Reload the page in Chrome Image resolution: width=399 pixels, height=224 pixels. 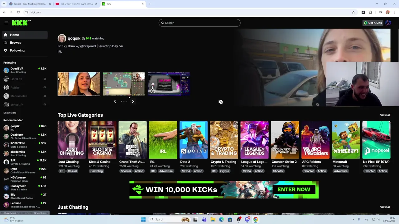(x=18, y=12)
